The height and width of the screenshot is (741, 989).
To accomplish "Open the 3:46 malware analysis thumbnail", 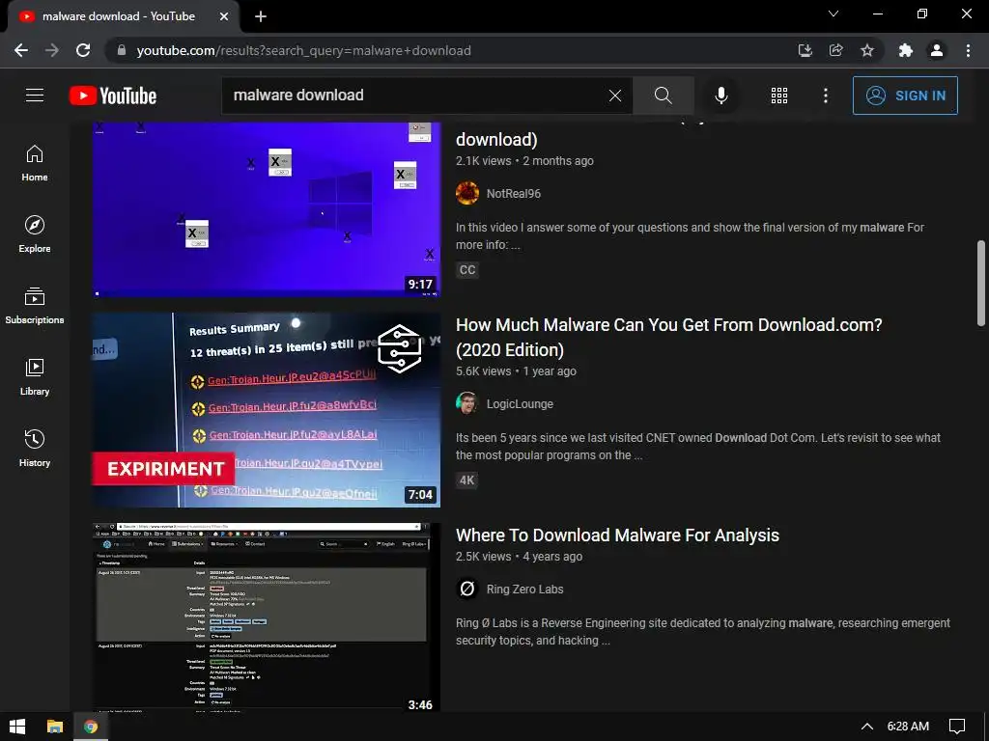I will (x=267, y=617).
